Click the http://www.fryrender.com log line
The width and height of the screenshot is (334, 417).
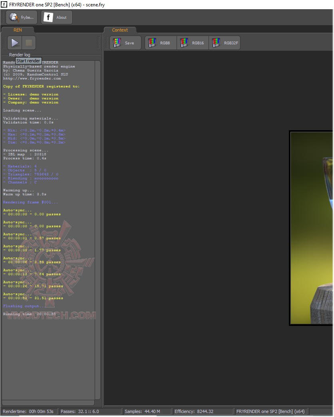[x=32, y=78]
